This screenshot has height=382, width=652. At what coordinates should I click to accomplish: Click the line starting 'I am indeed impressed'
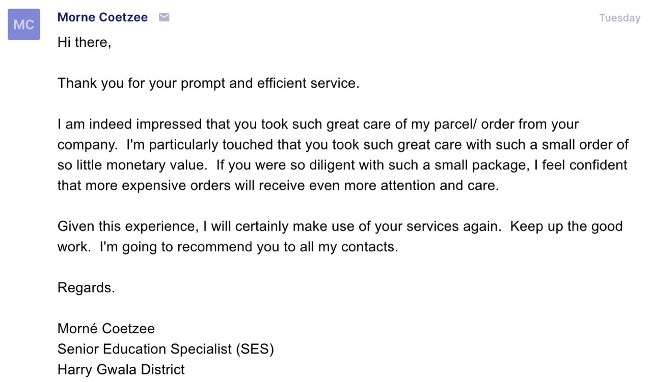tap(318, 124)
